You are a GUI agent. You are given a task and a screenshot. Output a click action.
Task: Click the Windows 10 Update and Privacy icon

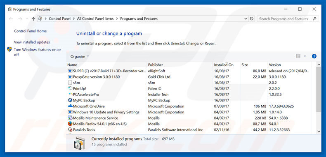tap(70, 112)
